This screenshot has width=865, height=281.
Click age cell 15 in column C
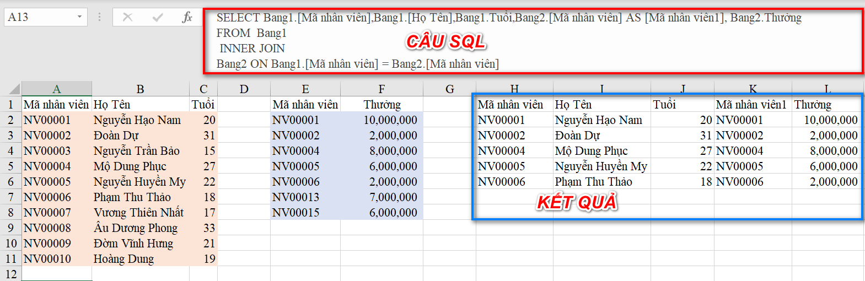tap(203, 151)
